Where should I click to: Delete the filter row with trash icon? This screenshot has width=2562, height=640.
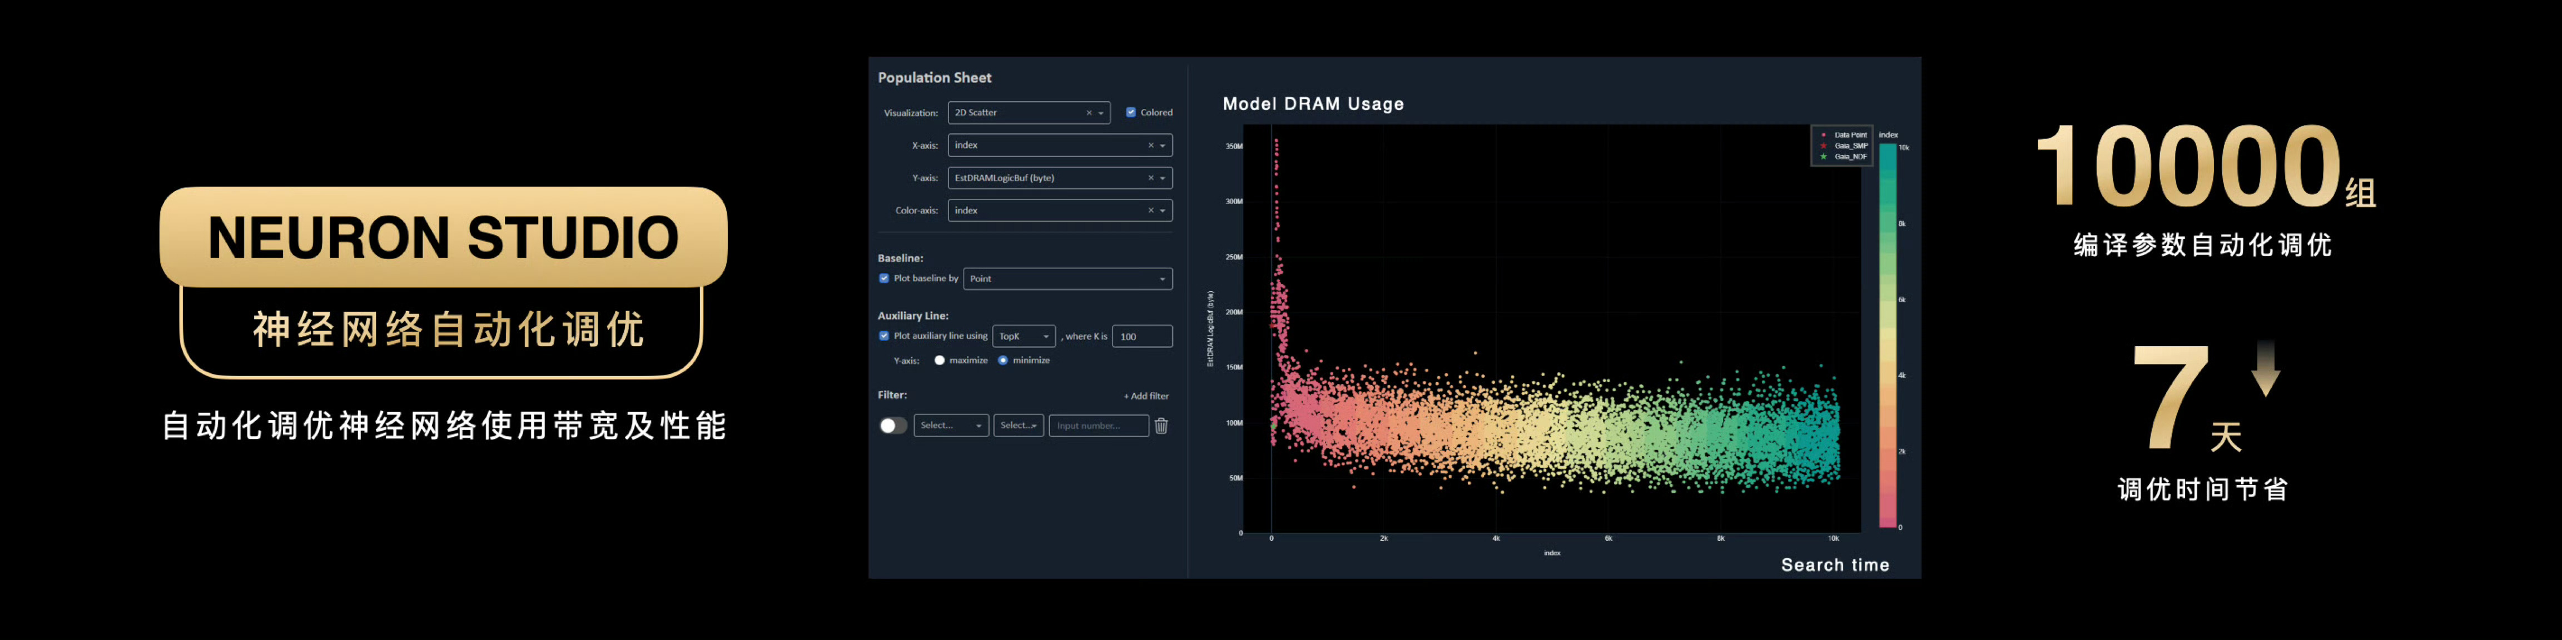pos(1161,426)
